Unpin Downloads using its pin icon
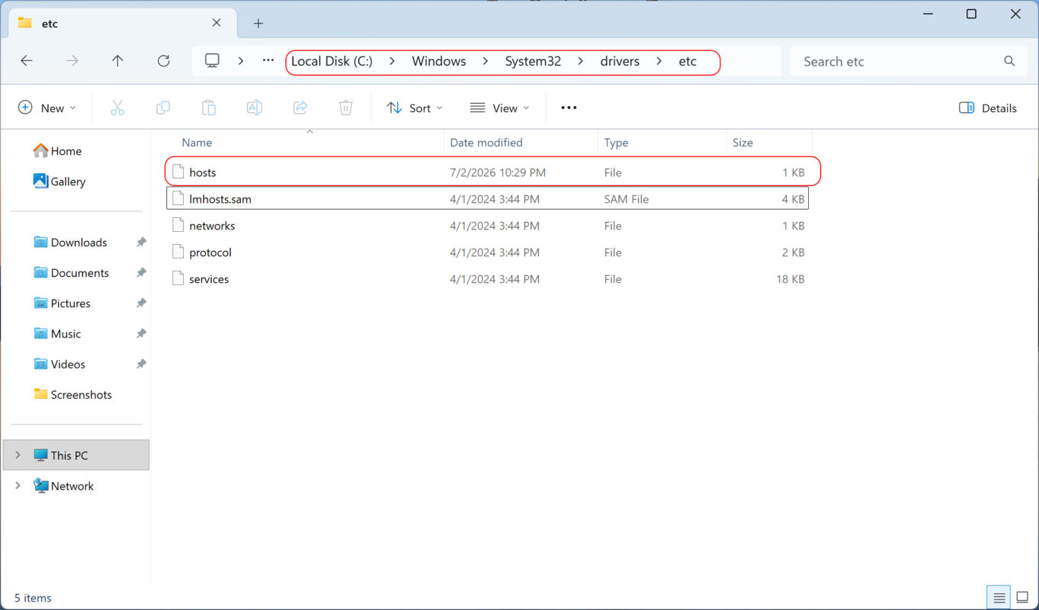The image size is (1039, 610). (141, 242)
